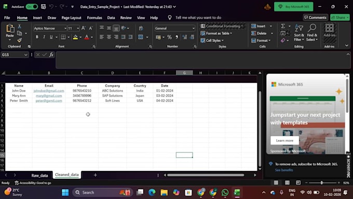This screenshot has width=353, height=199.
Task: Click the Borders icon
Action: tap(63, 37)
